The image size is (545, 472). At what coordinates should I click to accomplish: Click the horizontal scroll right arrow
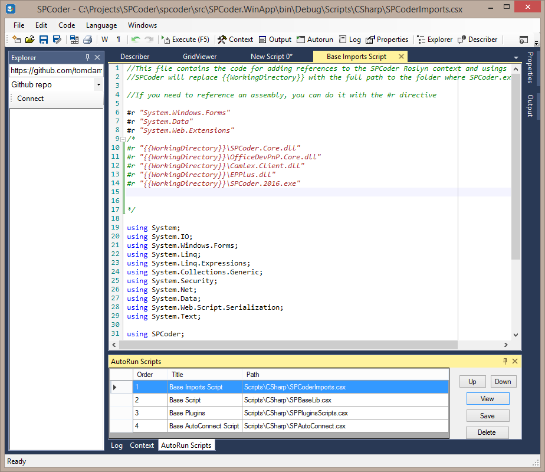[x=506, y=345]
